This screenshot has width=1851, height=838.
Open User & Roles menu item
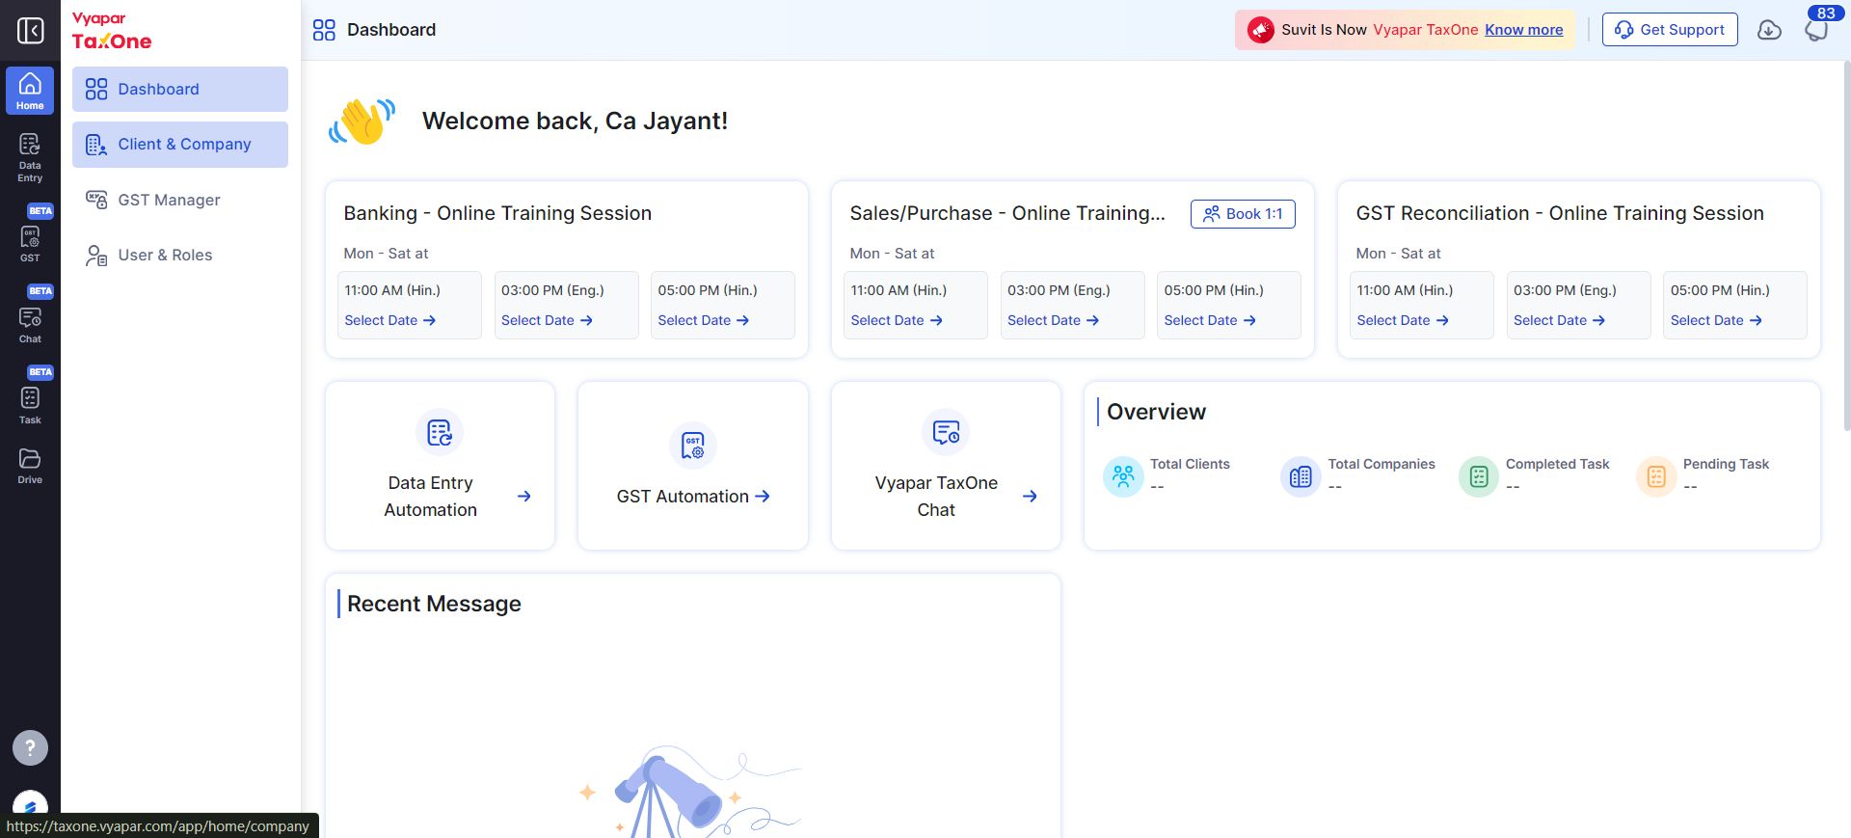tap(180, 255)
